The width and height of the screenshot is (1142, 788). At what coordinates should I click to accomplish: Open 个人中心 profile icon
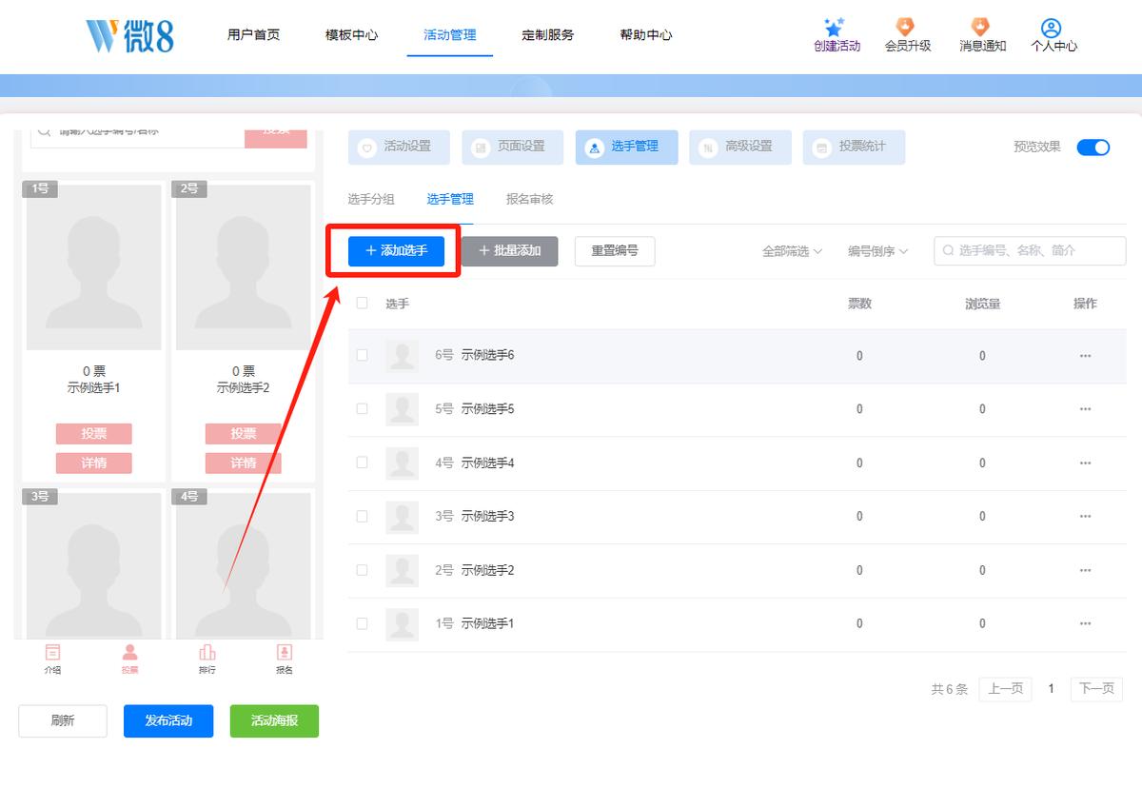[1051, 27]
